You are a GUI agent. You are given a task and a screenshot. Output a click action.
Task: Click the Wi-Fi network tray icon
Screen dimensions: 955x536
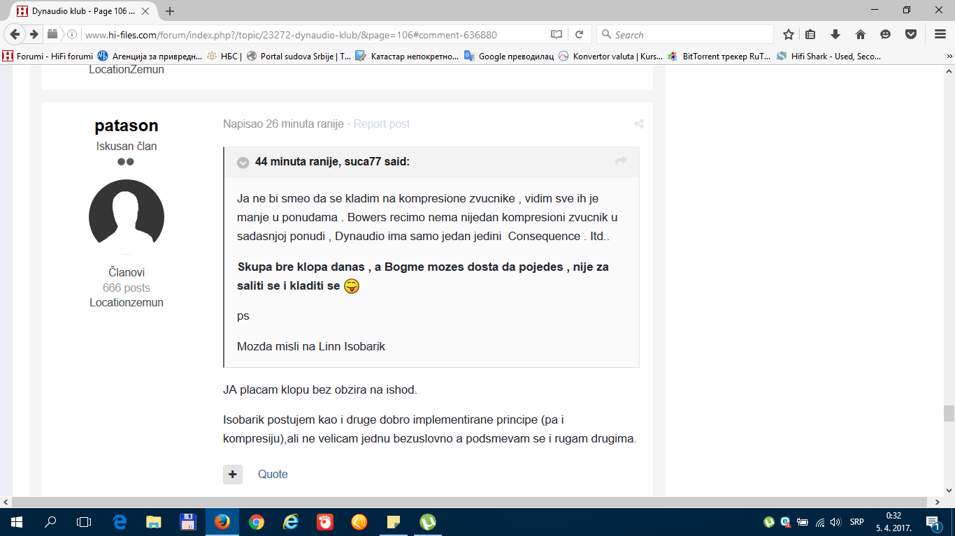(x=820, y=522)
